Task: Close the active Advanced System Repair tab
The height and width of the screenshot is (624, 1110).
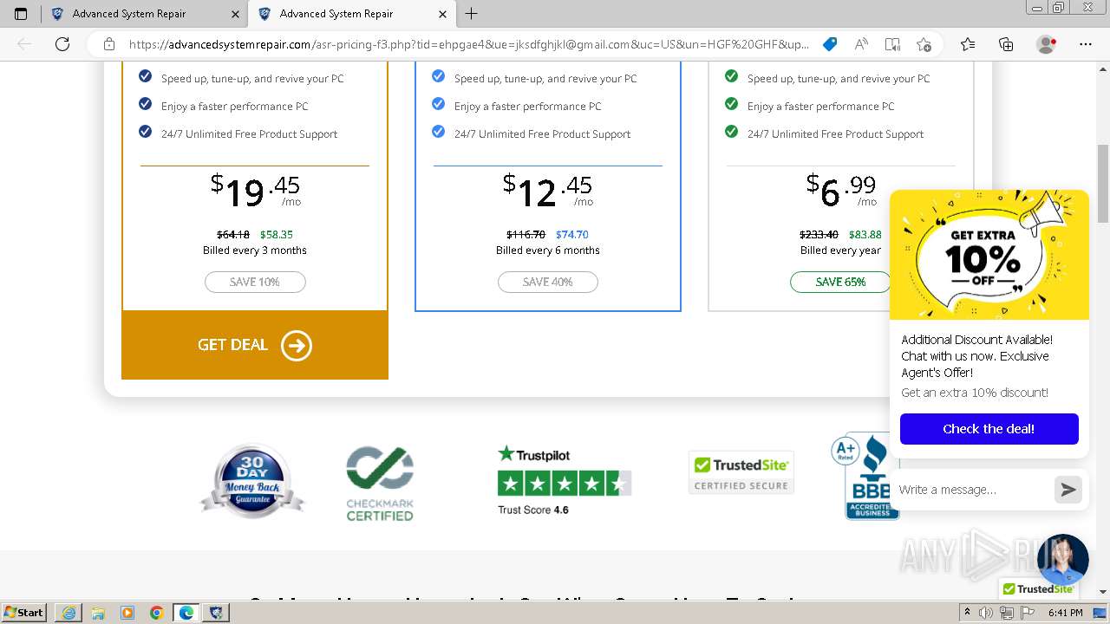Action: coord(442,14)
